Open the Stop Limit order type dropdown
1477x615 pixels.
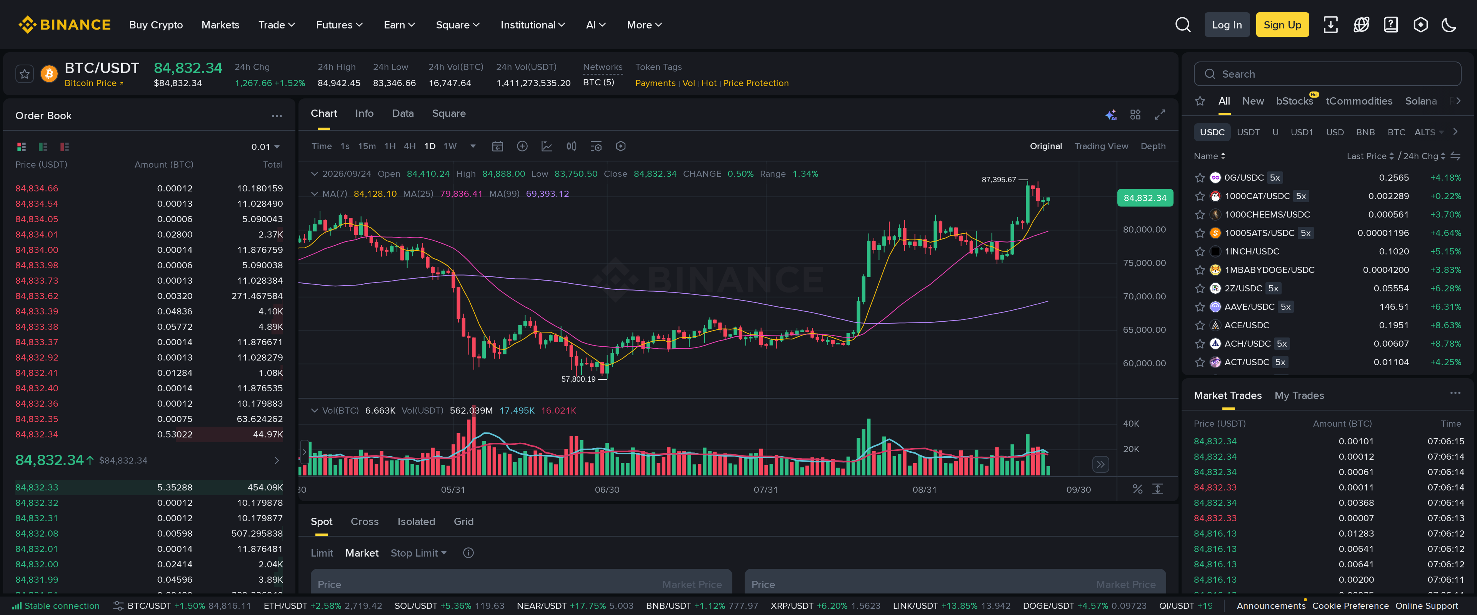[x=418, y=552]
